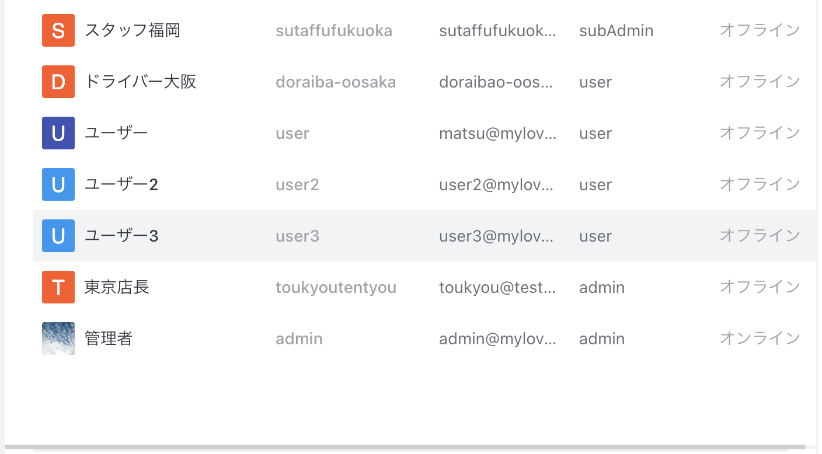
Task: Open the ドライバー大阪 user entry
Action: tap(140, 82)
